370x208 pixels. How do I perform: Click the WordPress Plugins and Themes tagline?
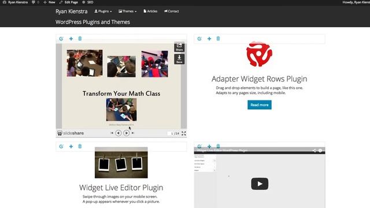pos(92,22)
